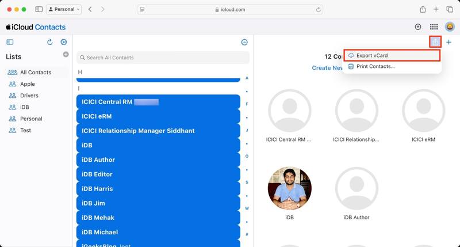The width and height of the screenshot is (460, 247).
Task: Select the iDB Harris contact row
Action: pyautogui.click(x=159, y=188)
